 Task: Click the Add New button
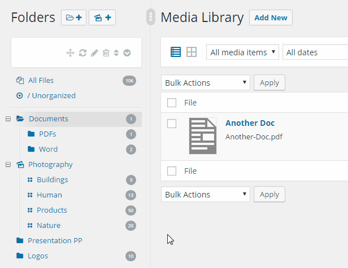click(x=271, y=17)
